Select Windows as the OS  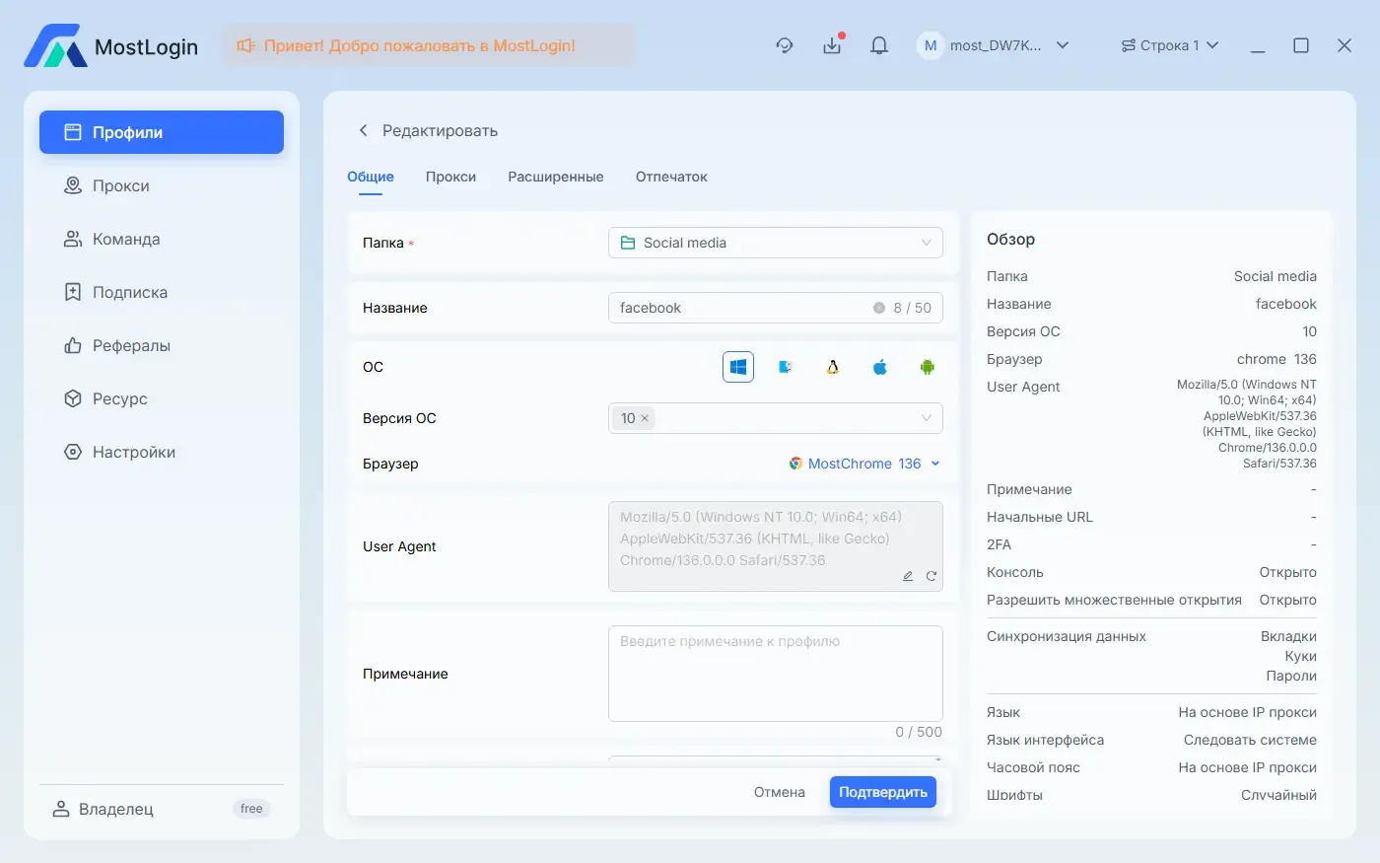(x=738, y=367)
